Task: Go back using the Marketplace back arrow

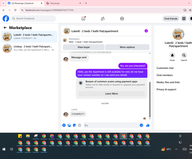Action: (5, 28)
